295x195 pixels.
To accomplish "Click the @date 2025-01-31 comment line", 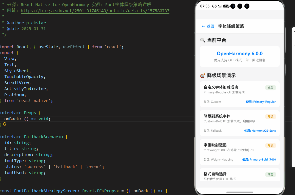I will pyautogui.click(x=26, y=29).
